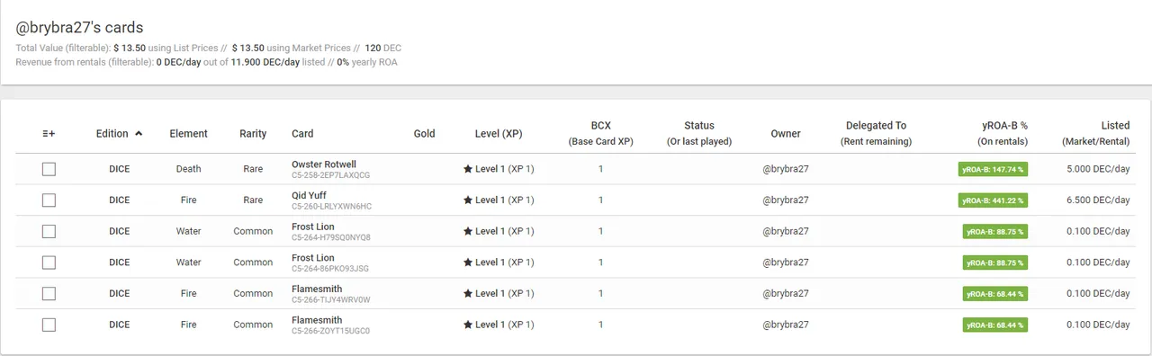This screenshot has width=1152, height=356.
Task: Sort table by the Rarity column
Action: (253, 133)
